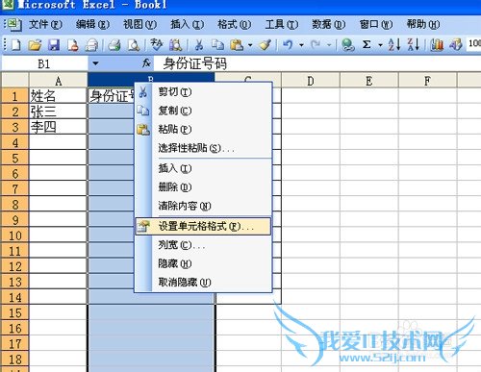Click cell containing 张三
Screen dimensions: 481x372
coord(58,112)
